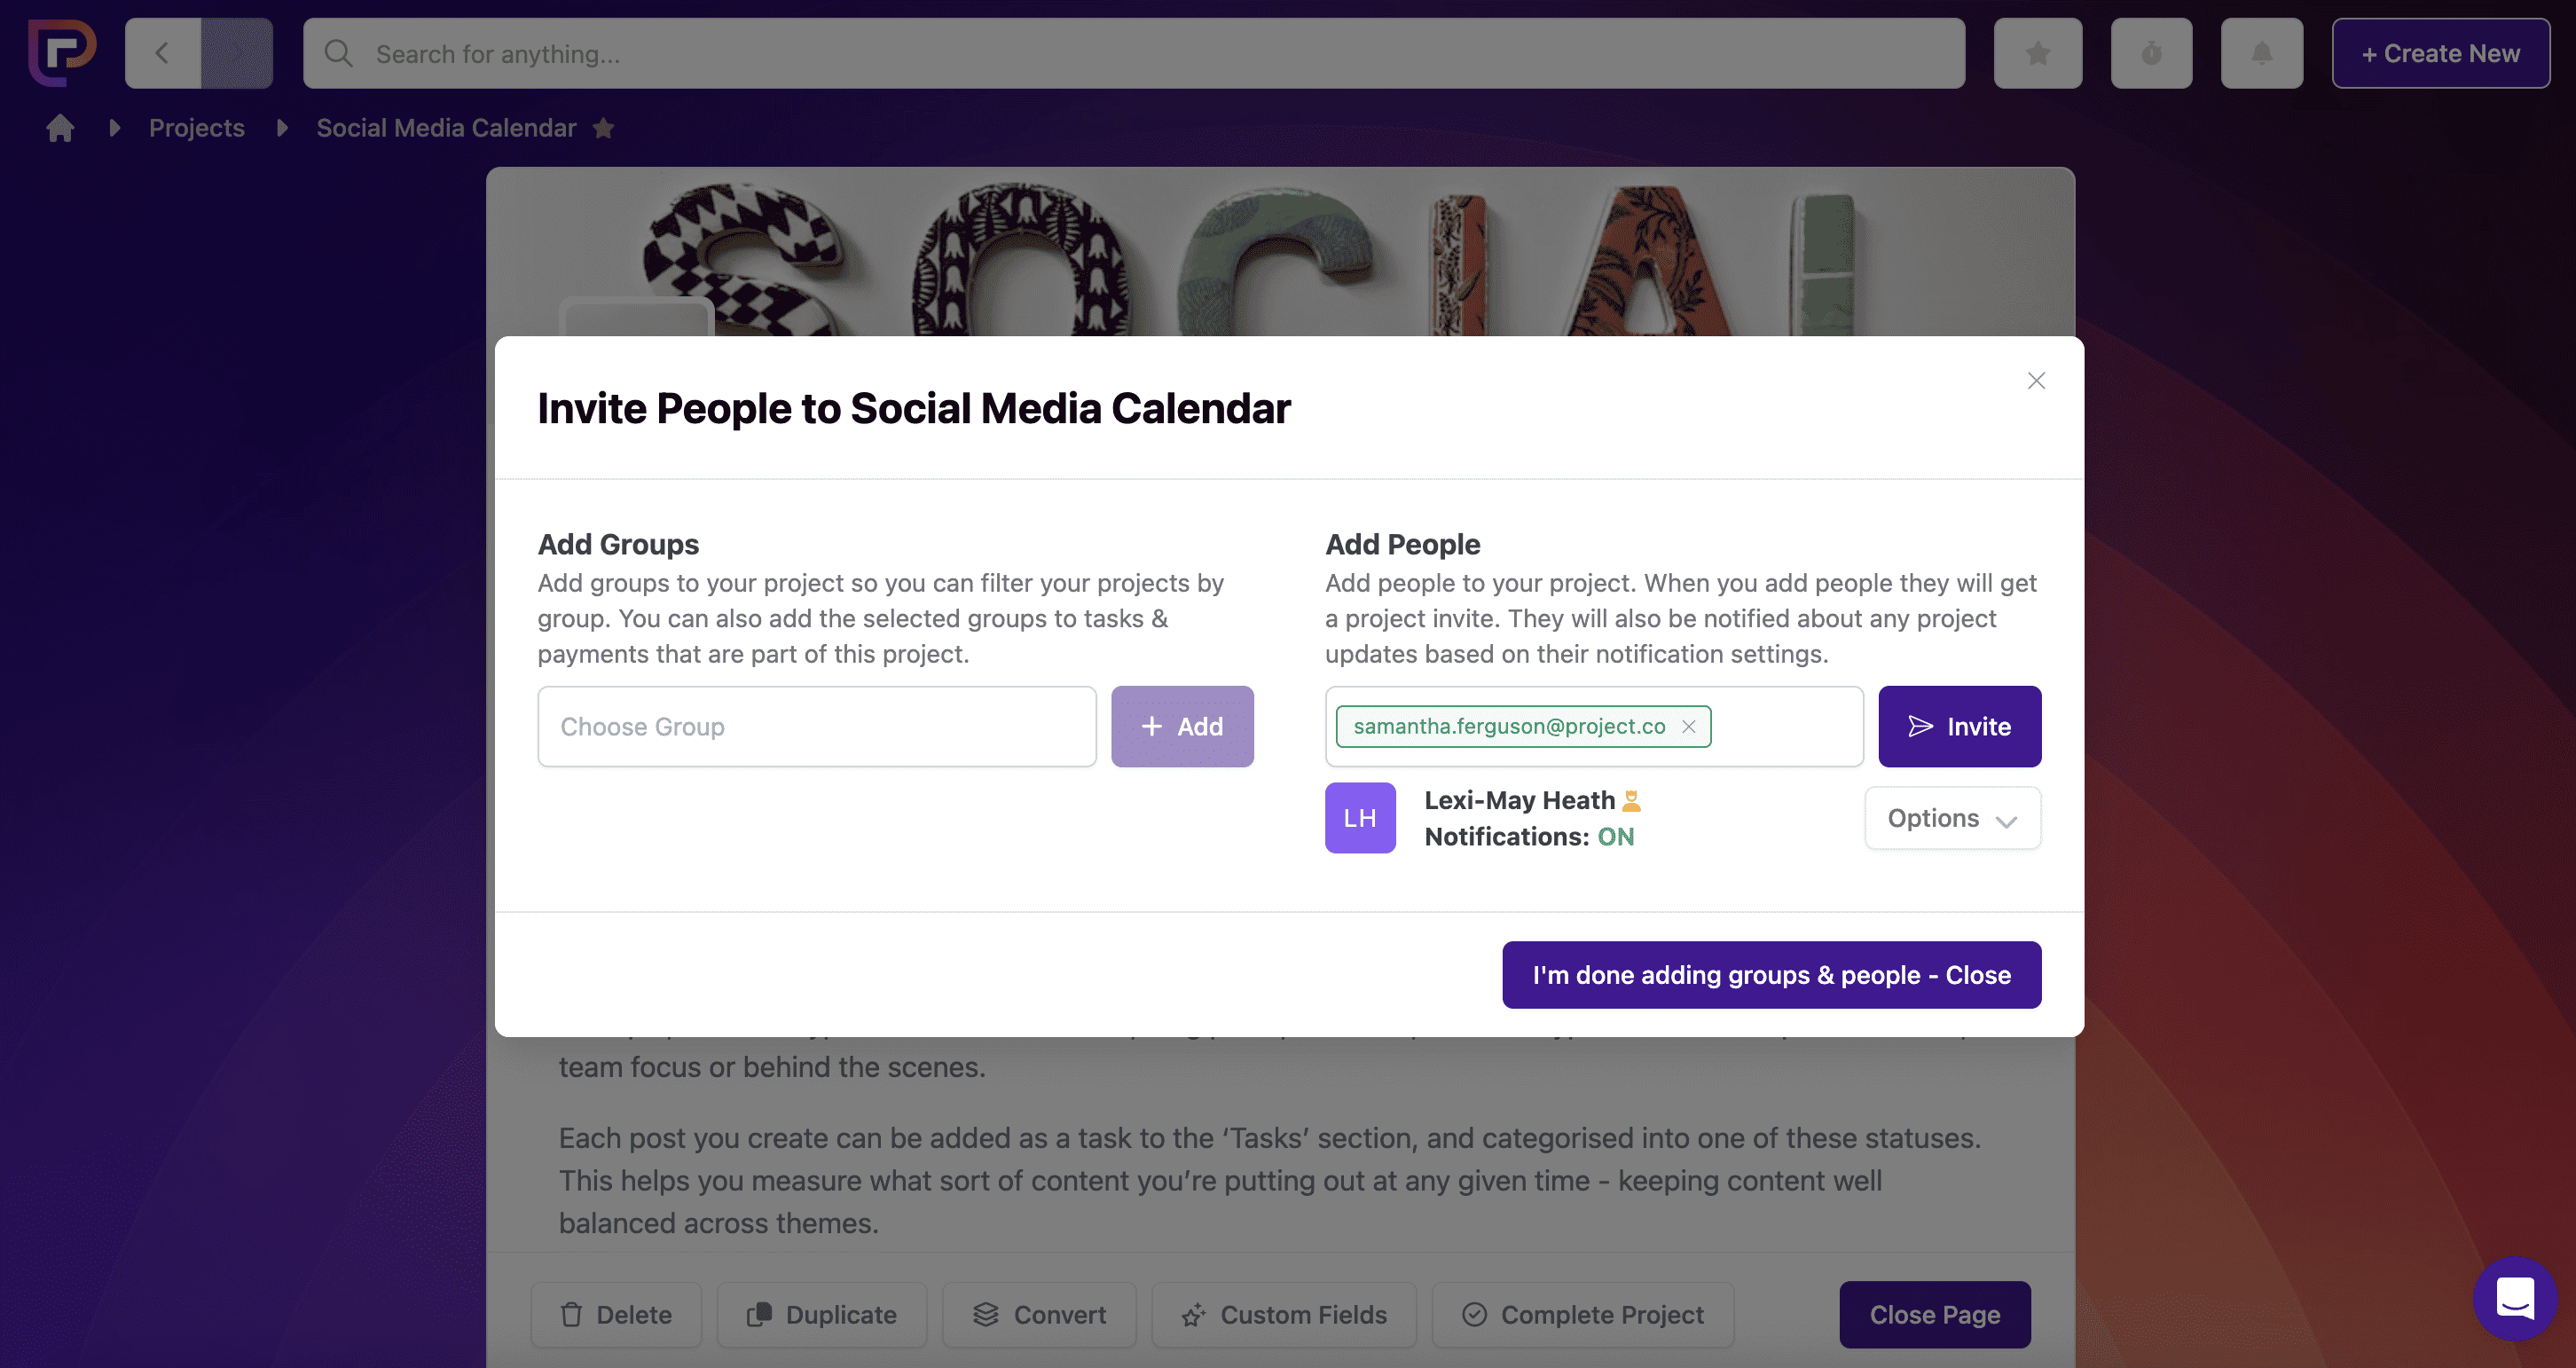Toggle favorite star beside Social Media Calendar
This screenshot has width=2576, height=1368.
tap(603, 128)
